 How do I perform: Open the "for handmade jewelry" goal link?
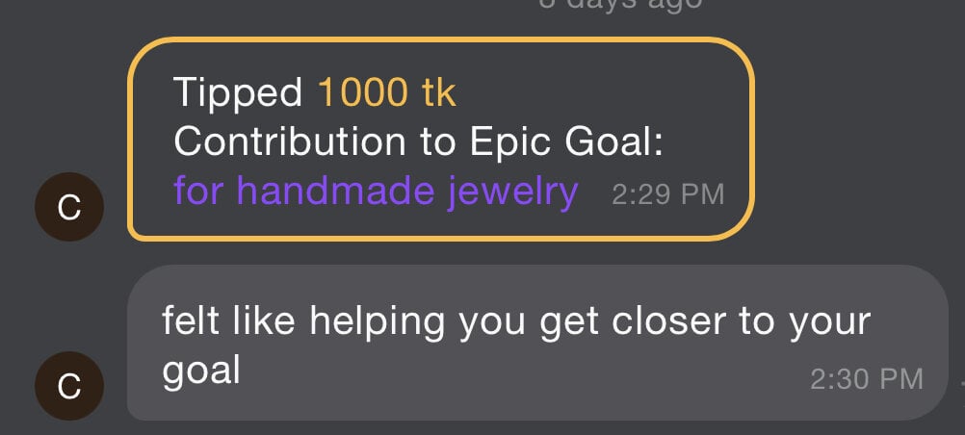click(376, 191)
